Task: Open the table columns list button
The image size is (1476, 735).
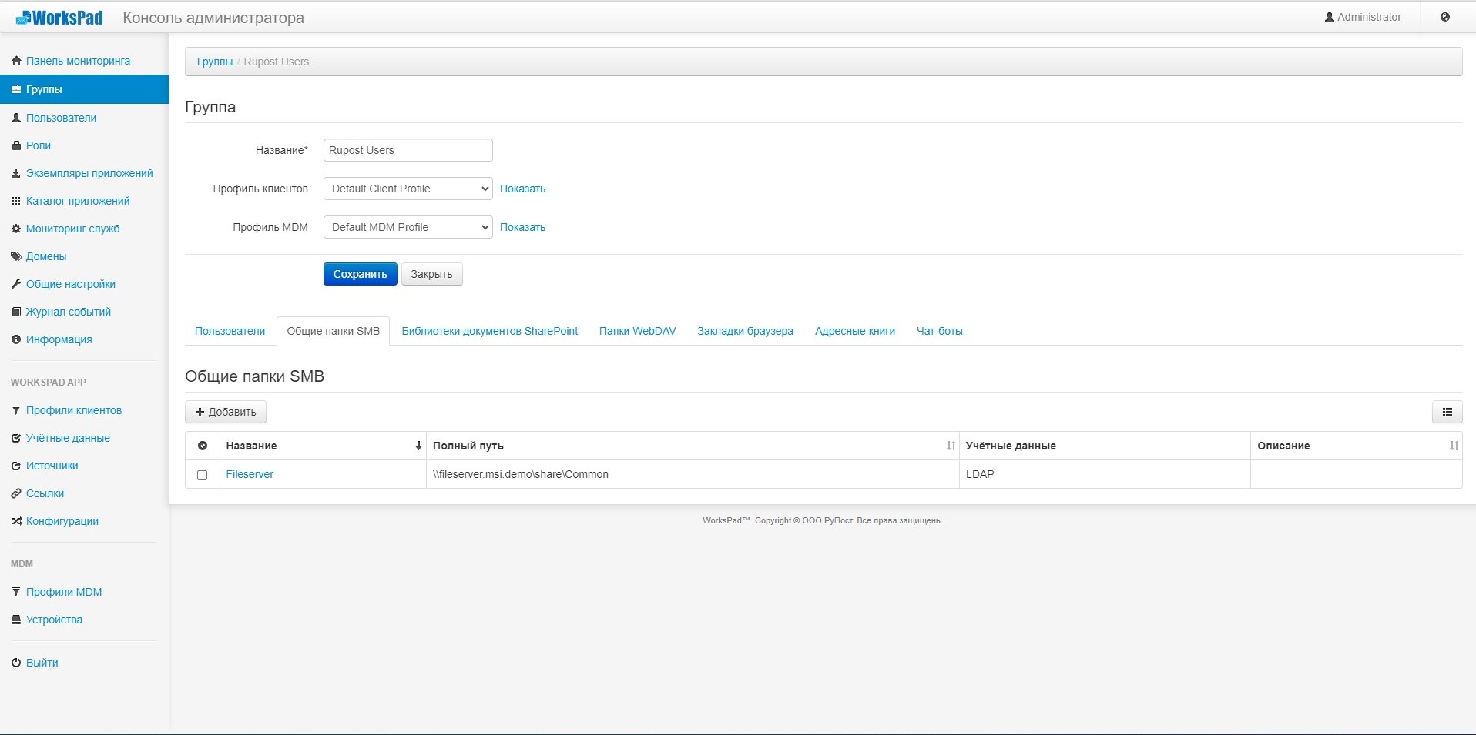Action: [1447, 412]
